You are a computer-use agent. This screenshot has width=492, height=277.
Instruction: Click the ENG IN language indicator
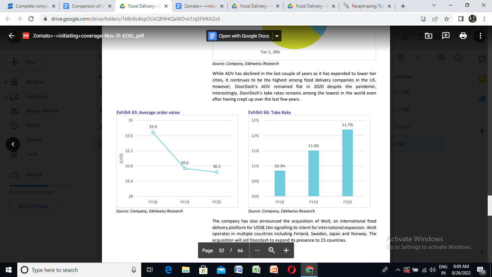pyautogui.click(x=443, y=270)
